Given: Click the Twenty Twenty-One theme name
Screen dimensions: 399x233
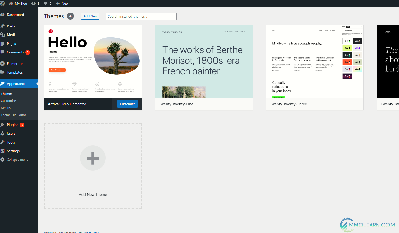Looking at the screenshot, I should (x=176, y=104).
